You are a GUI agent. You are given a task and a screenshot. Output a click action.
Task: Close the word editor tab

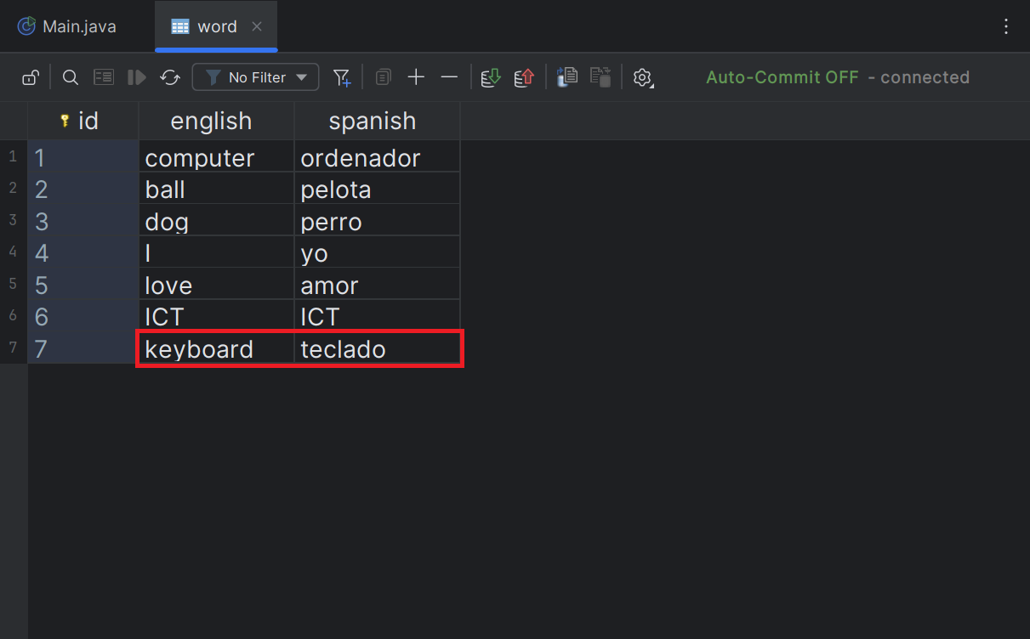click(x=257, y=25)
